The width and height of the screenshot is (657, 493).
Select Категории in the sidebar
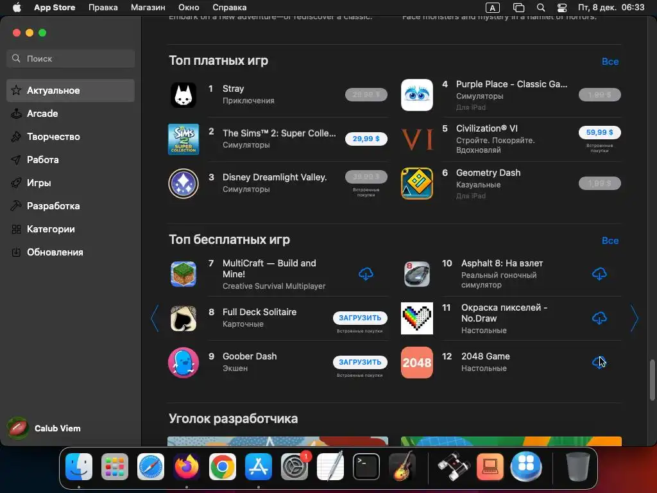(x=71, y=229)
